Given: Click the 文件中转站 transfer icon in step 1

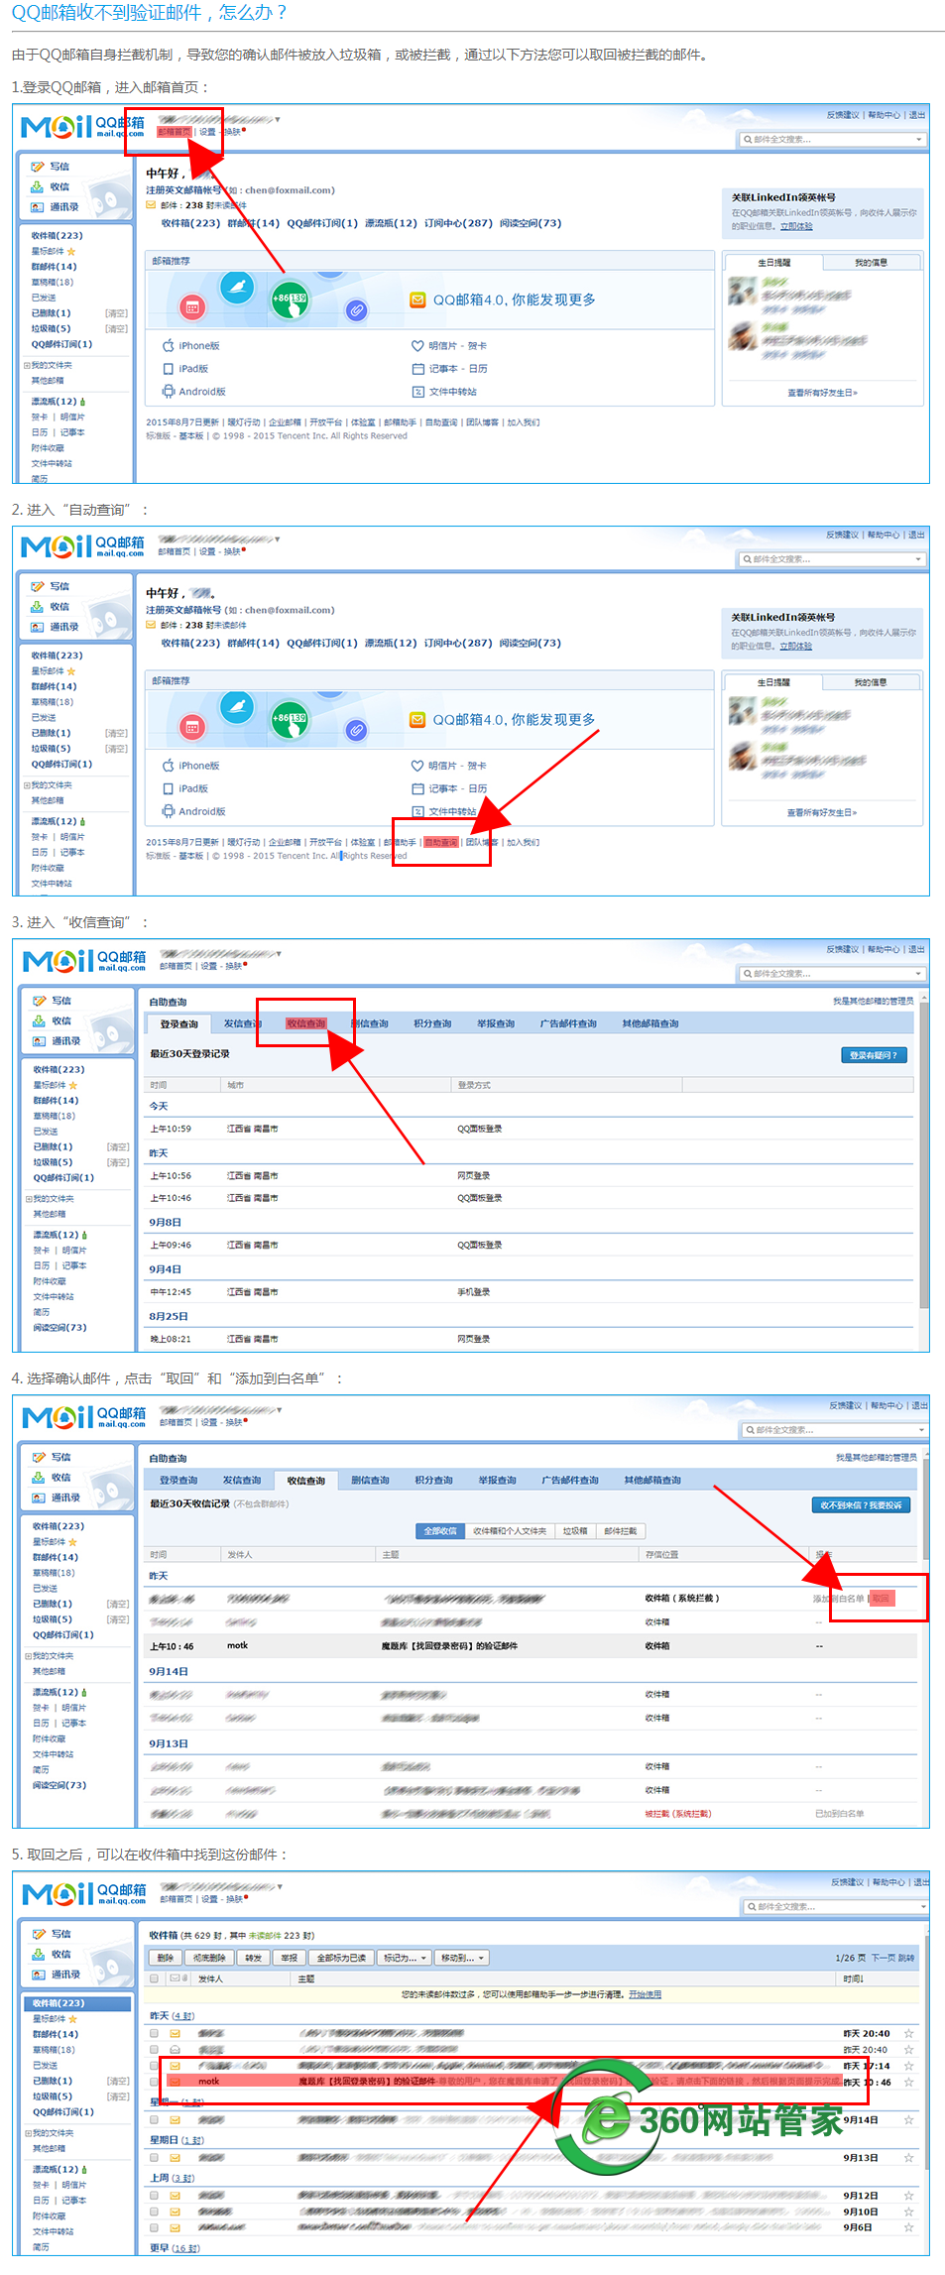Looking at the screenshot, I should tap(417, 392).
